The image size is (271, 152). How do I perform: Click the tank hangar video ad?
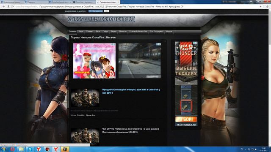(x=140, y=61)
